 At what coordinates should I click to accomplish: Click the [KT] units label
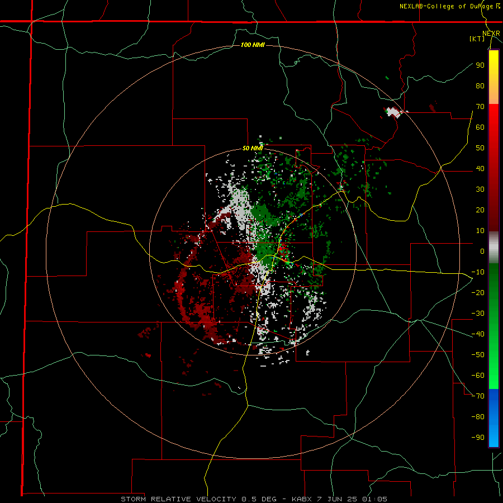point(477,39)
